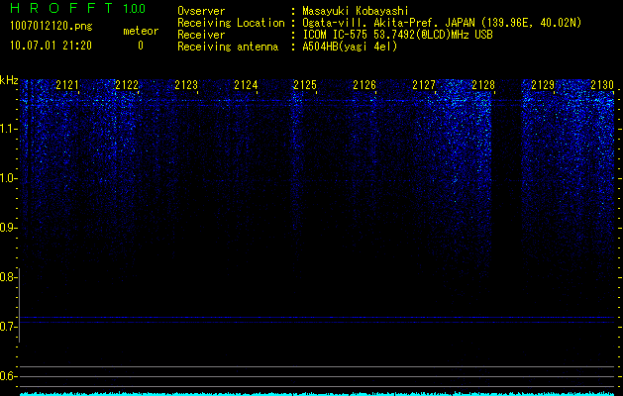The width and height of the screenshot is (623, 396).
Task: Click the 2128 time marker
Action: [483, 84]
